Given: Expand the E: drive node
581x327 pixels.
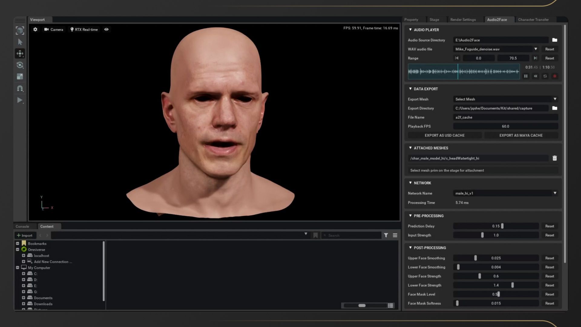Looking at the screenshot, I should (x=23, y=286).
